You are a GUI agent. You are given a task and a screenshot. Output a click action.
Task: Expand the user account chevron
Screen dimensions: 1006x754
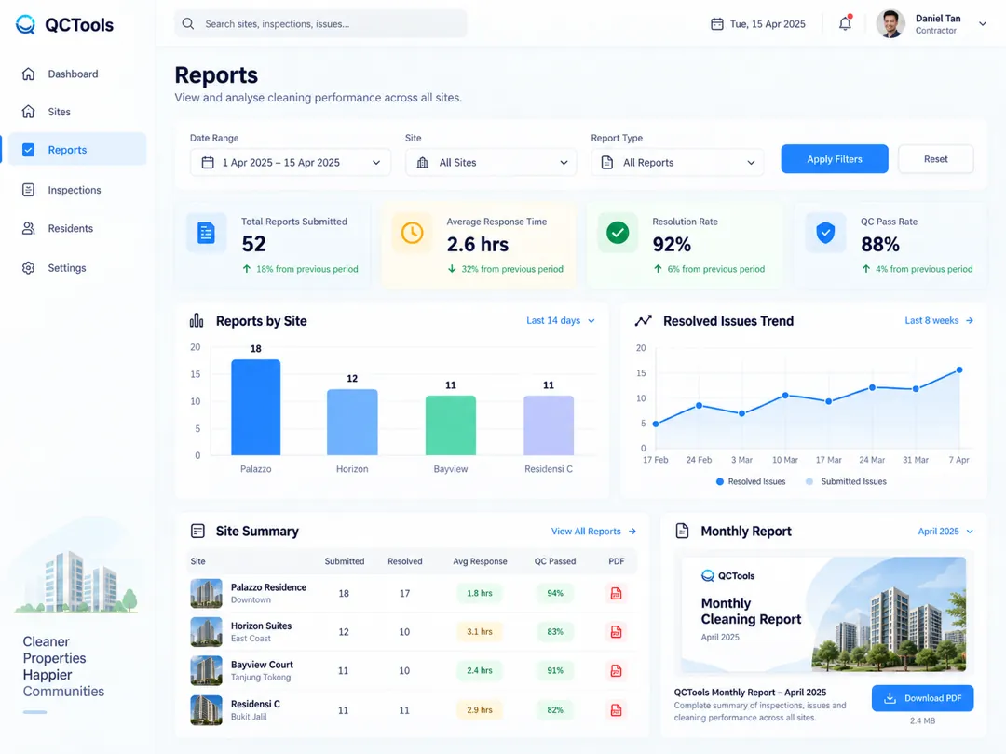tap(983, 23)
